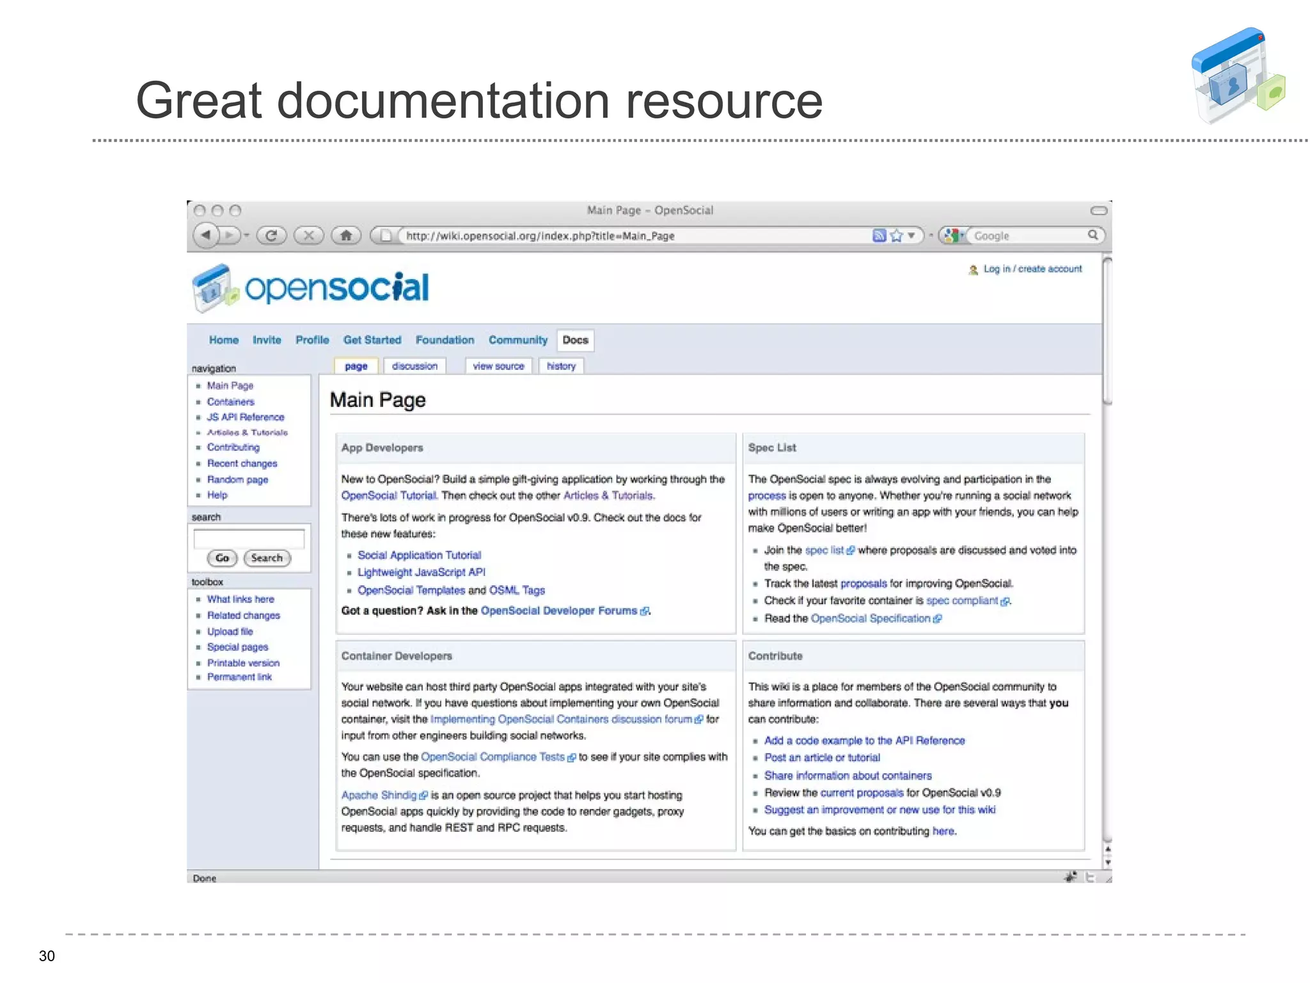Click Log in / create account link
Screen dimensions: 1310x983
[1032, 269]
